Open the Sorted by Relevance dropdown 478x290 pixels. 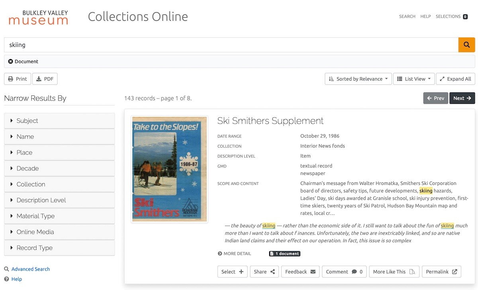(358, 79)
